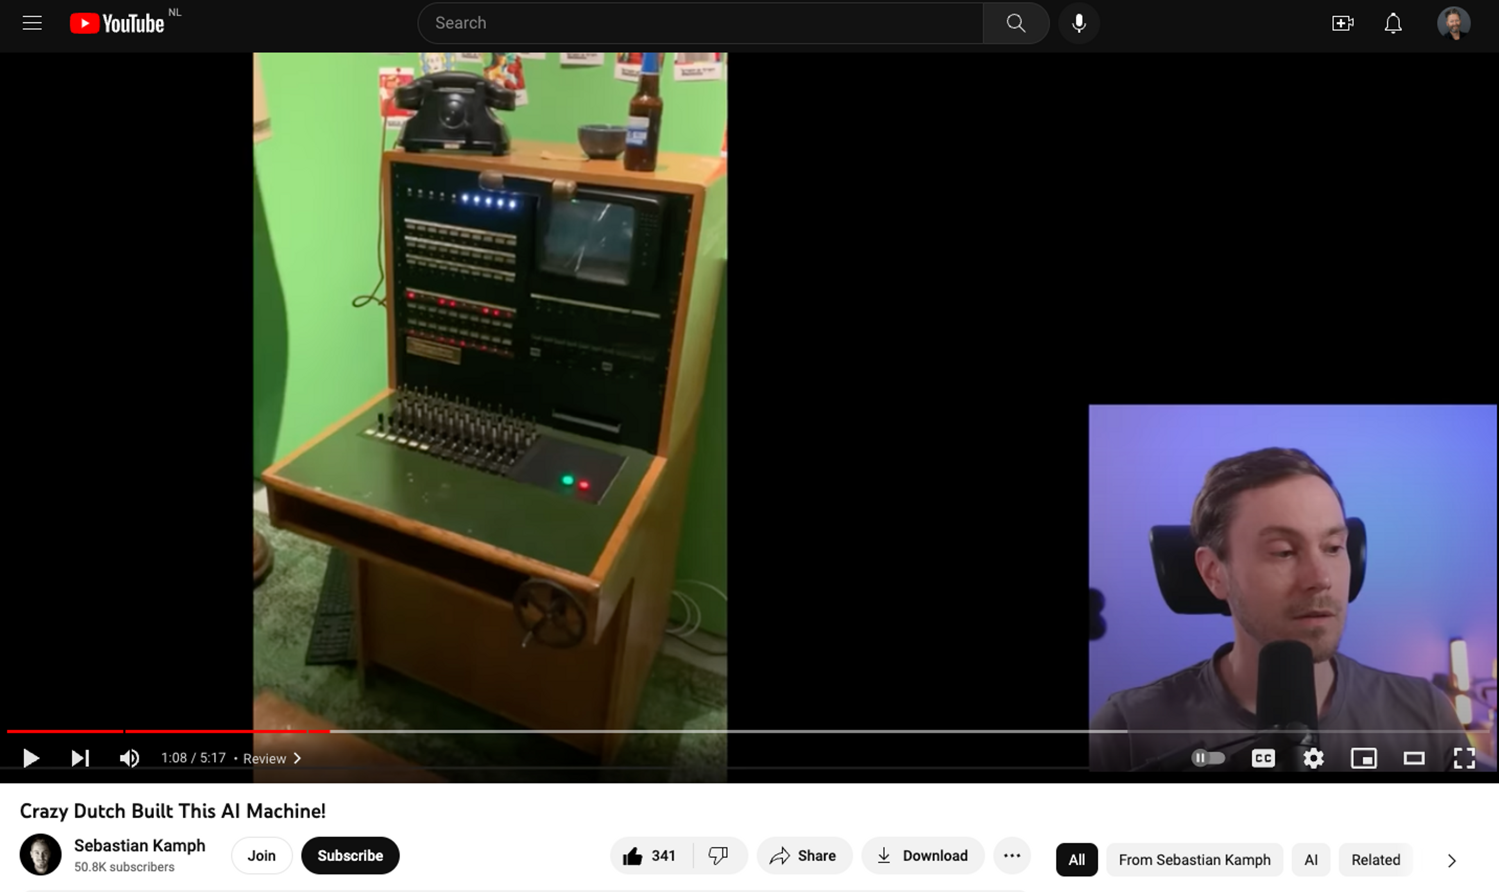
Task: Expand the Review chapter chevron
Action: click(297, 758)
